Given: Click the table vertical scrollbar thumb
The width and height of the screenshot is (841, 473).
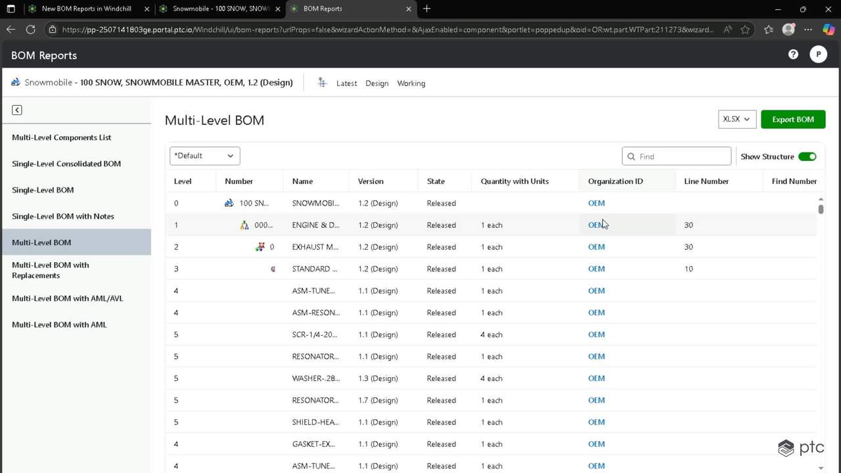Looking at the screenshot, I should [821, 209].
